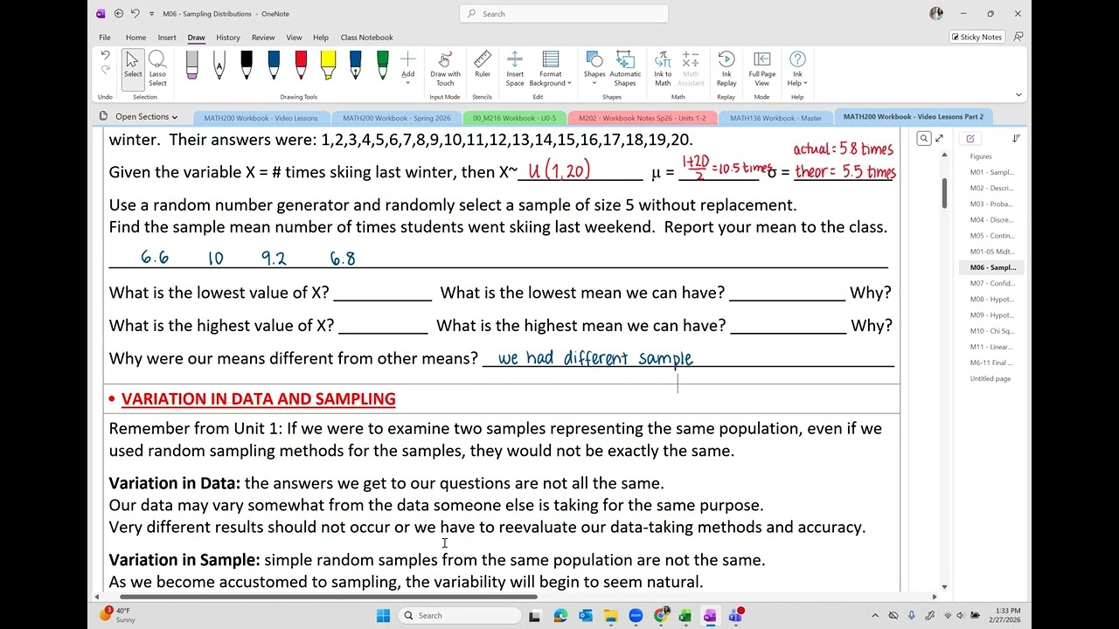Switch to M202 - Workbook Notes Sp26 section
The height and width of the screenshot is (629, 1119).
642,118
